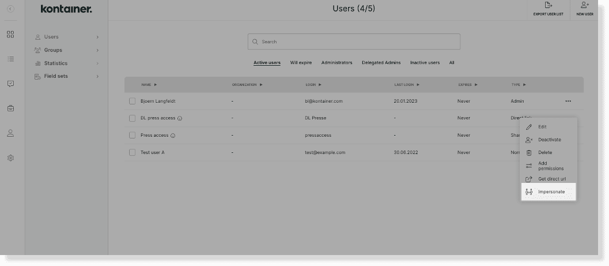609x266 pixels.
Task: Choose Deactivate in the context menu
Action: pos(549,140)
